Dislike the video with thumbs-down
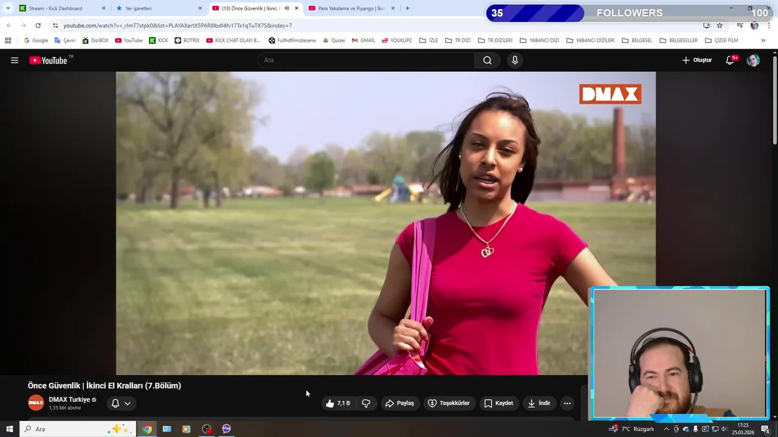Viewport: 778px width, 437px height. pyautogui.click(x=366, y=403)
